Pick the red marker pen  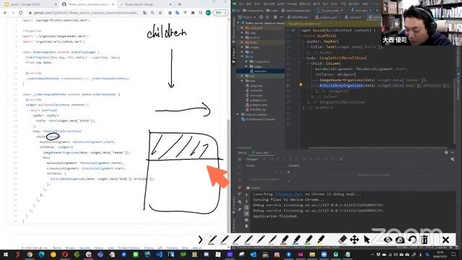(284, 240)
